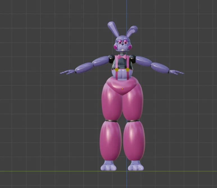Select the purple foot on the left
The width and height of the screenshot is (217, 188).
point(108,166)
